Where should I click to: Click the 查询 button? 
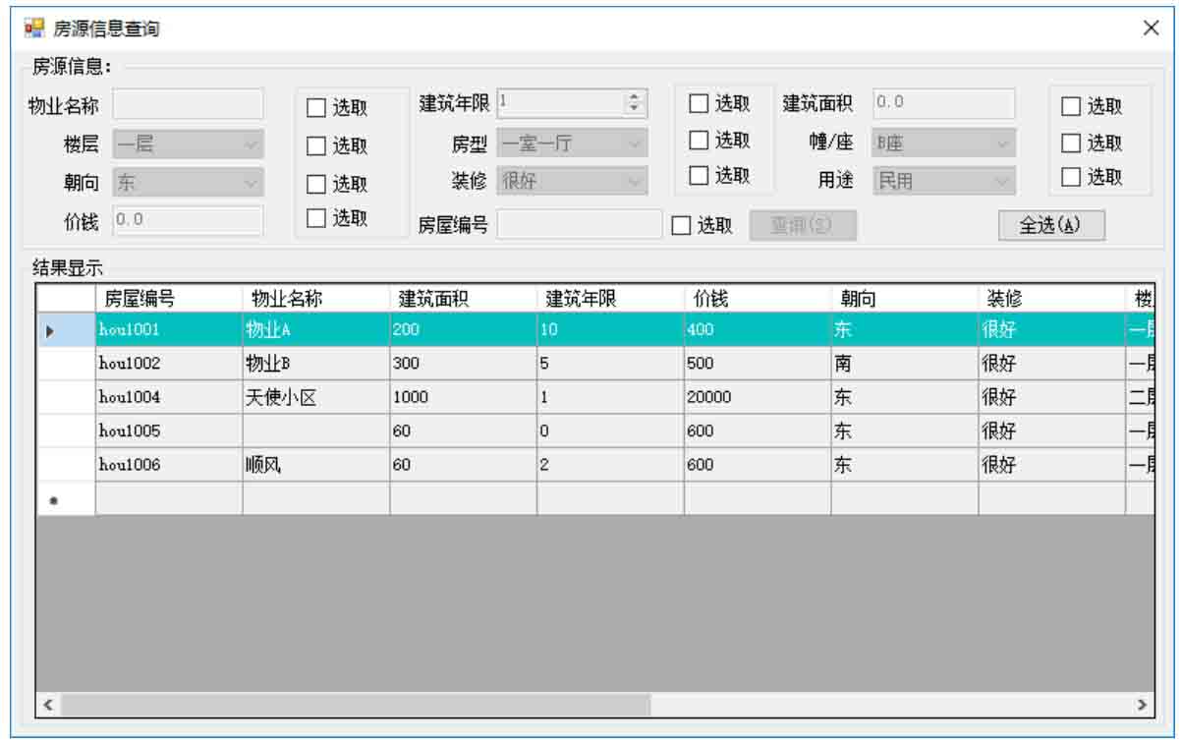click(x=802, y=226)
